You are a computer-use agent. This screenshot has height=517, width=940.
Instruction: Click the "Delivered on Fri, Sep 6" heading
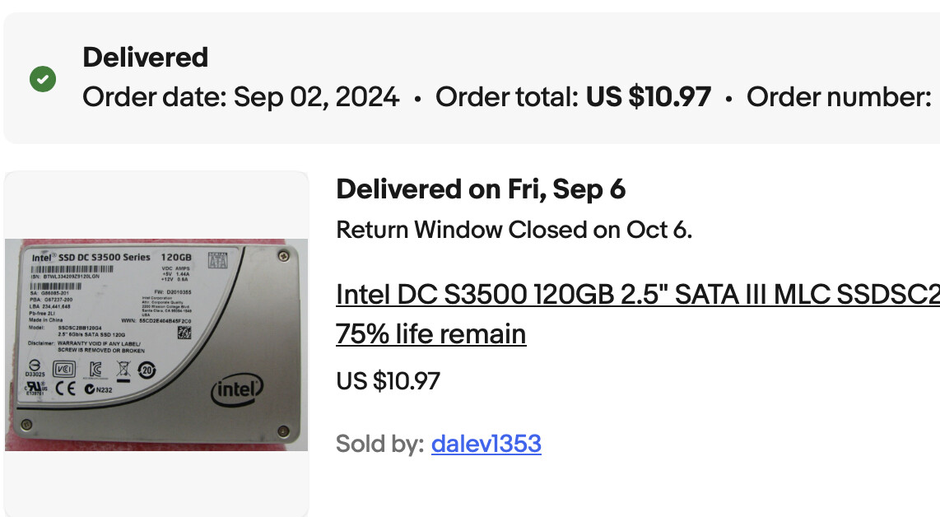(481, 189)
